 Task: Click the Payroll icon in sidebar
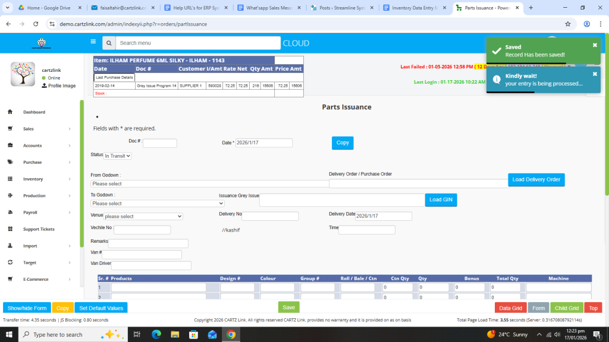click(x=10, y=213)
